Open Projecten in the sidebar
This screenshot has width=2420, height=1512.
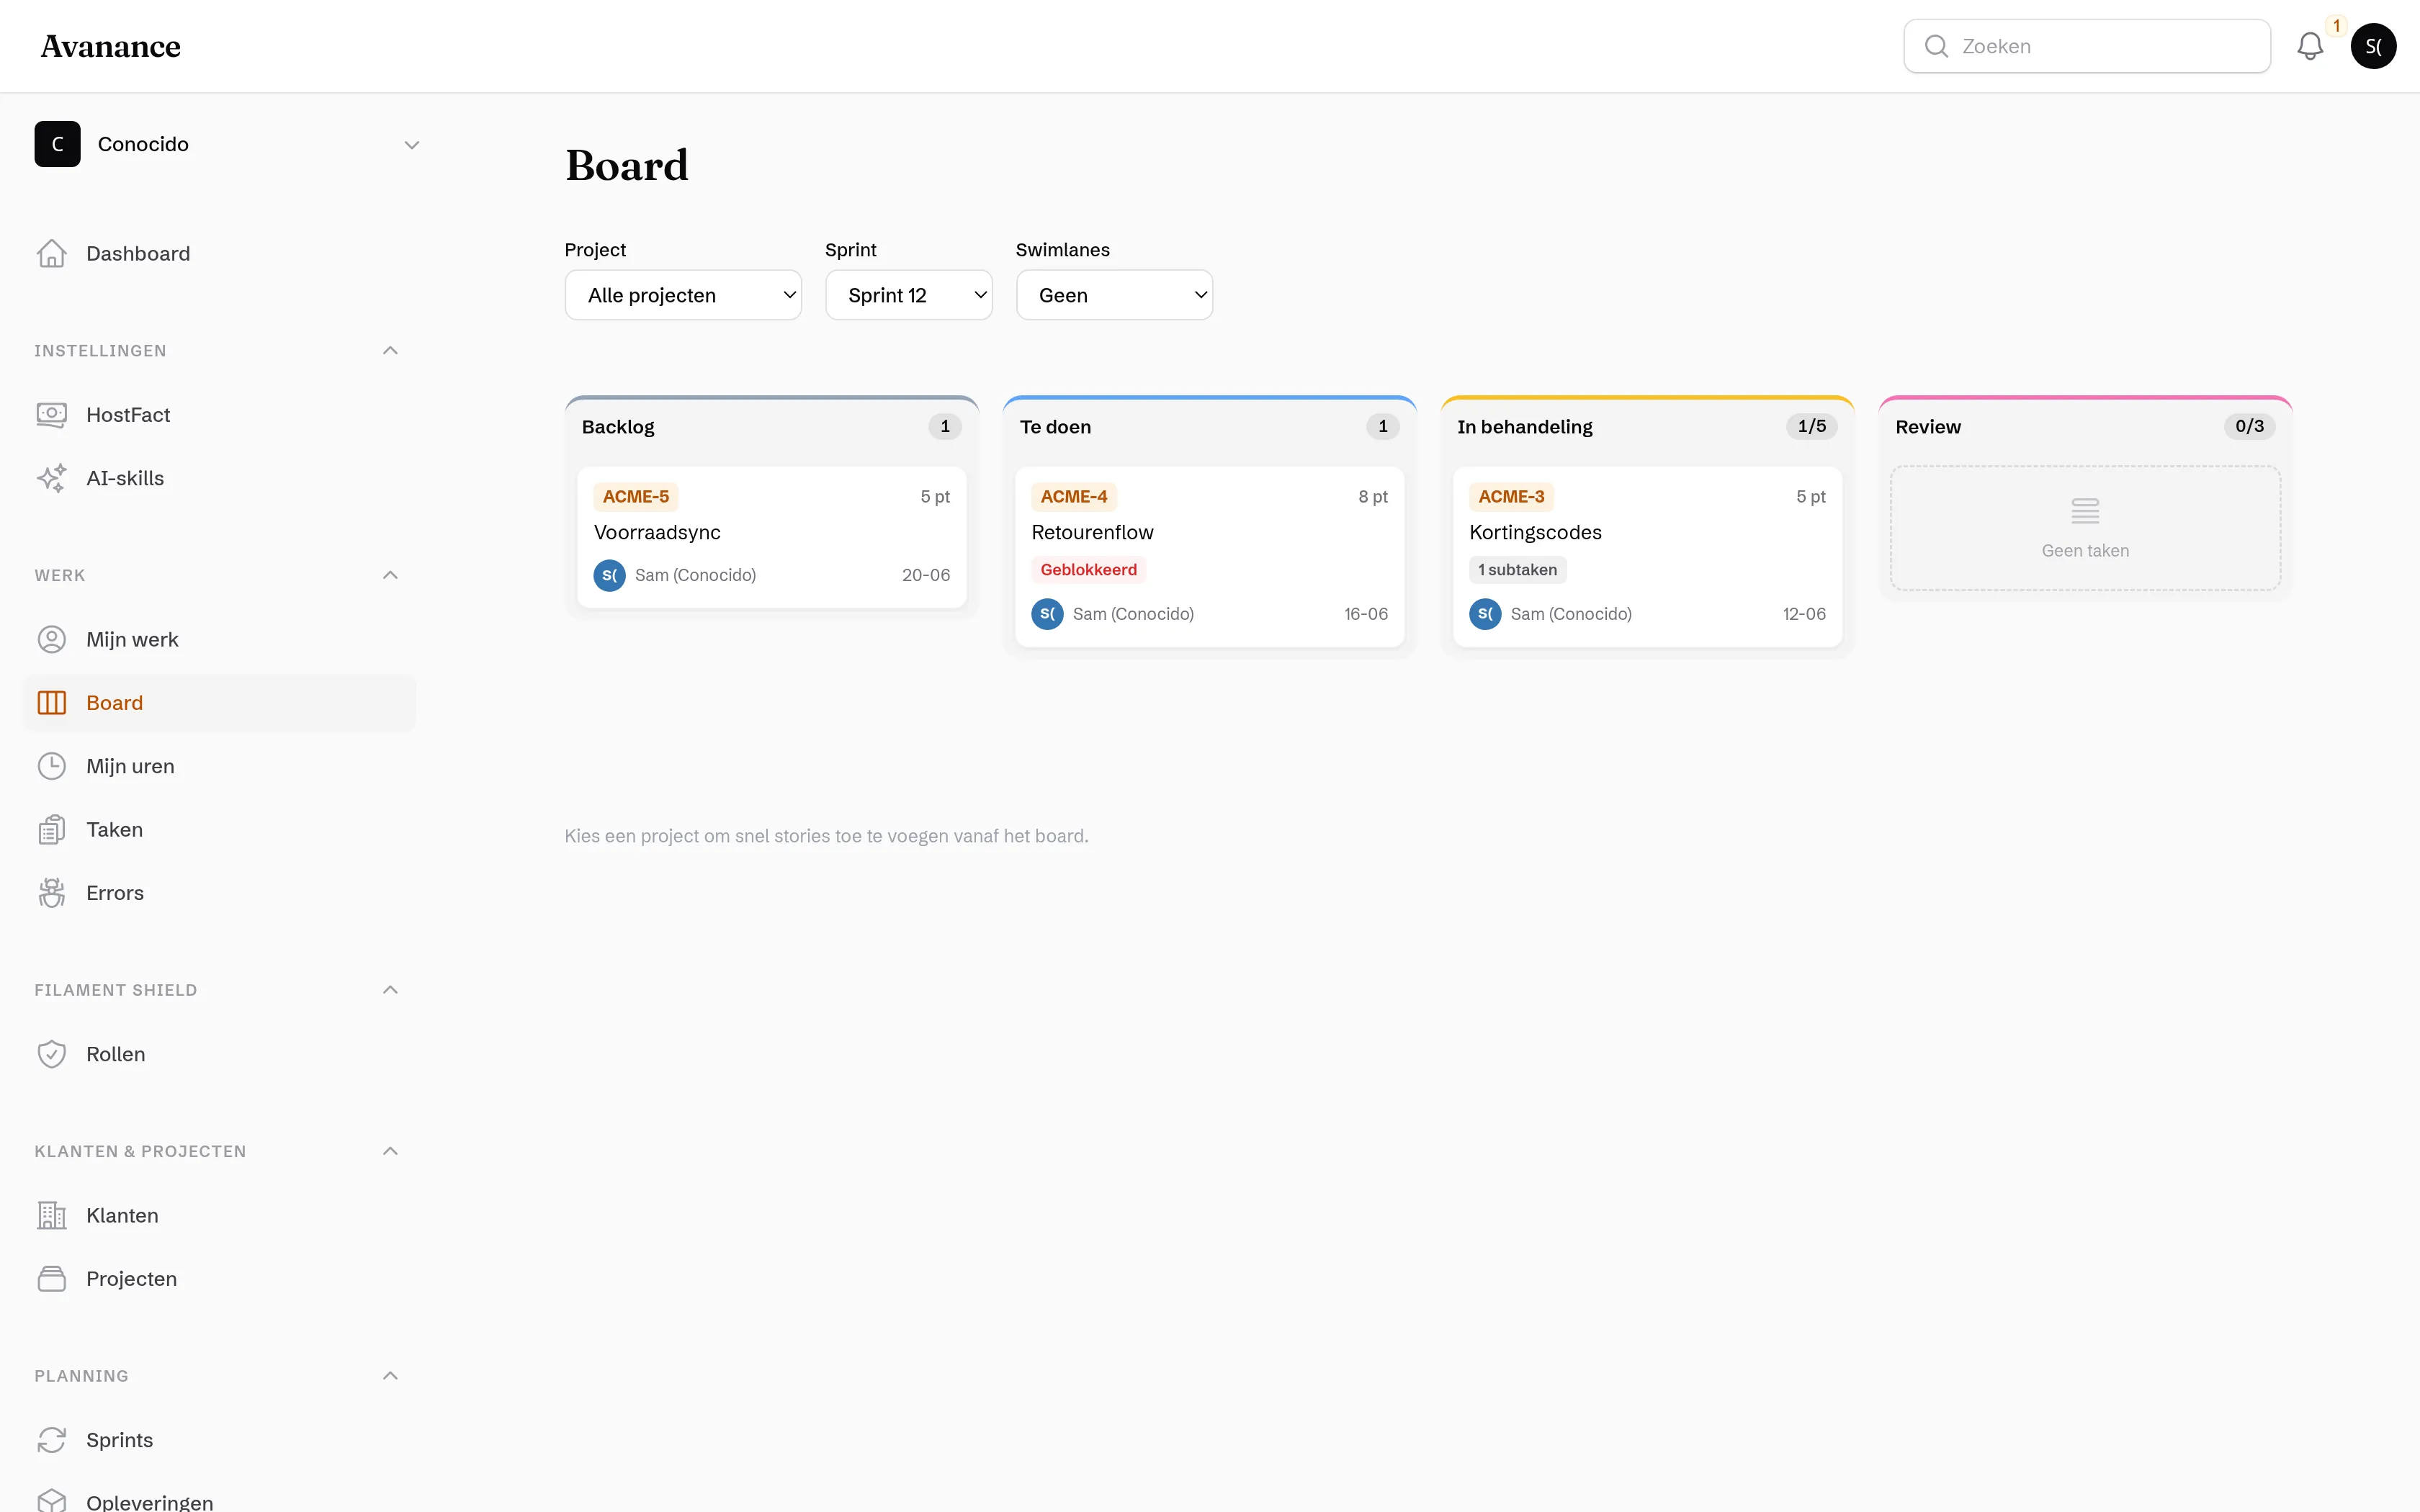click(219, 1279)
